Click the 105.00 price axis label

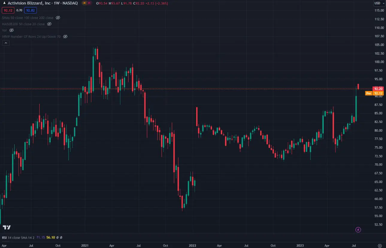tap(379, 45)
